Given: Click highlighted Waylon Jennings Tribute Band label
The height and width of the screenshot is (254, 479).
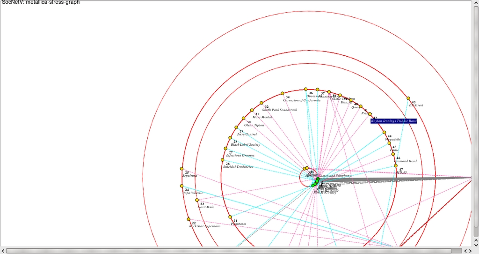Looking at the screenshot, I should (393, 121).
